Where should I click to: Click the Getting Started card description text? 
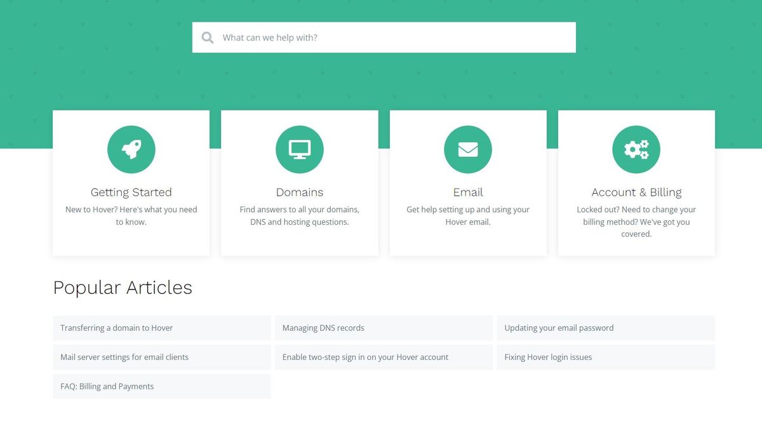[x=131, y=216]
